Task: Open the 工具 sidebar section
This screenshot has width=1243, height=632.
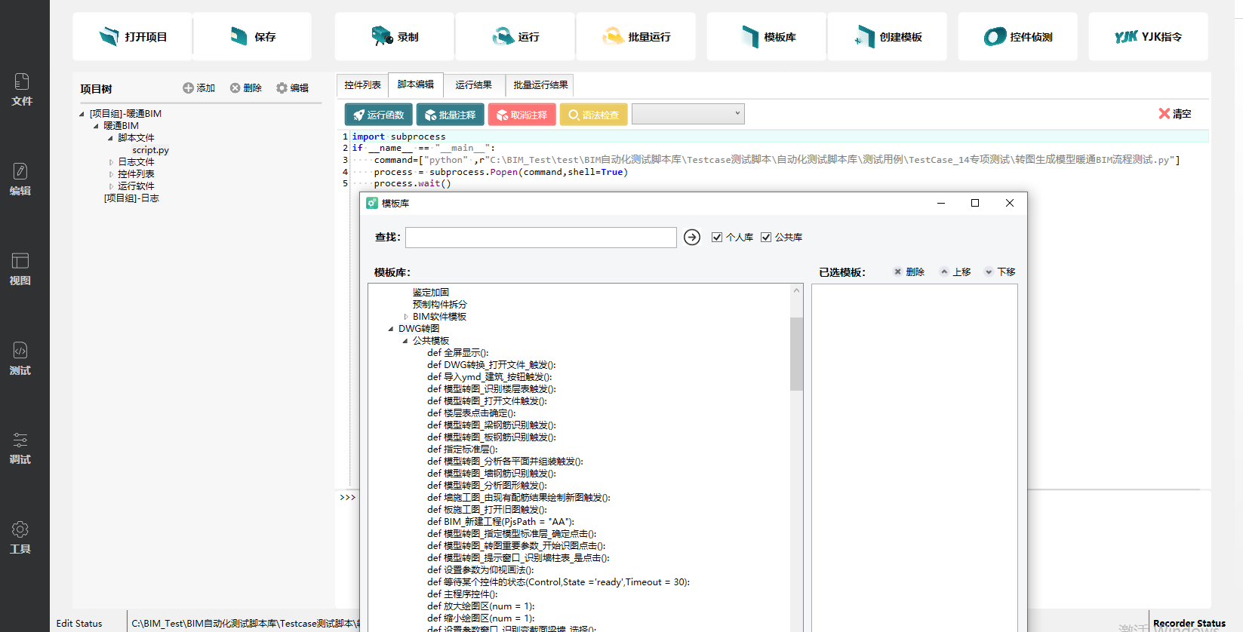Action: pyautogui.click(x=21, y=538)
